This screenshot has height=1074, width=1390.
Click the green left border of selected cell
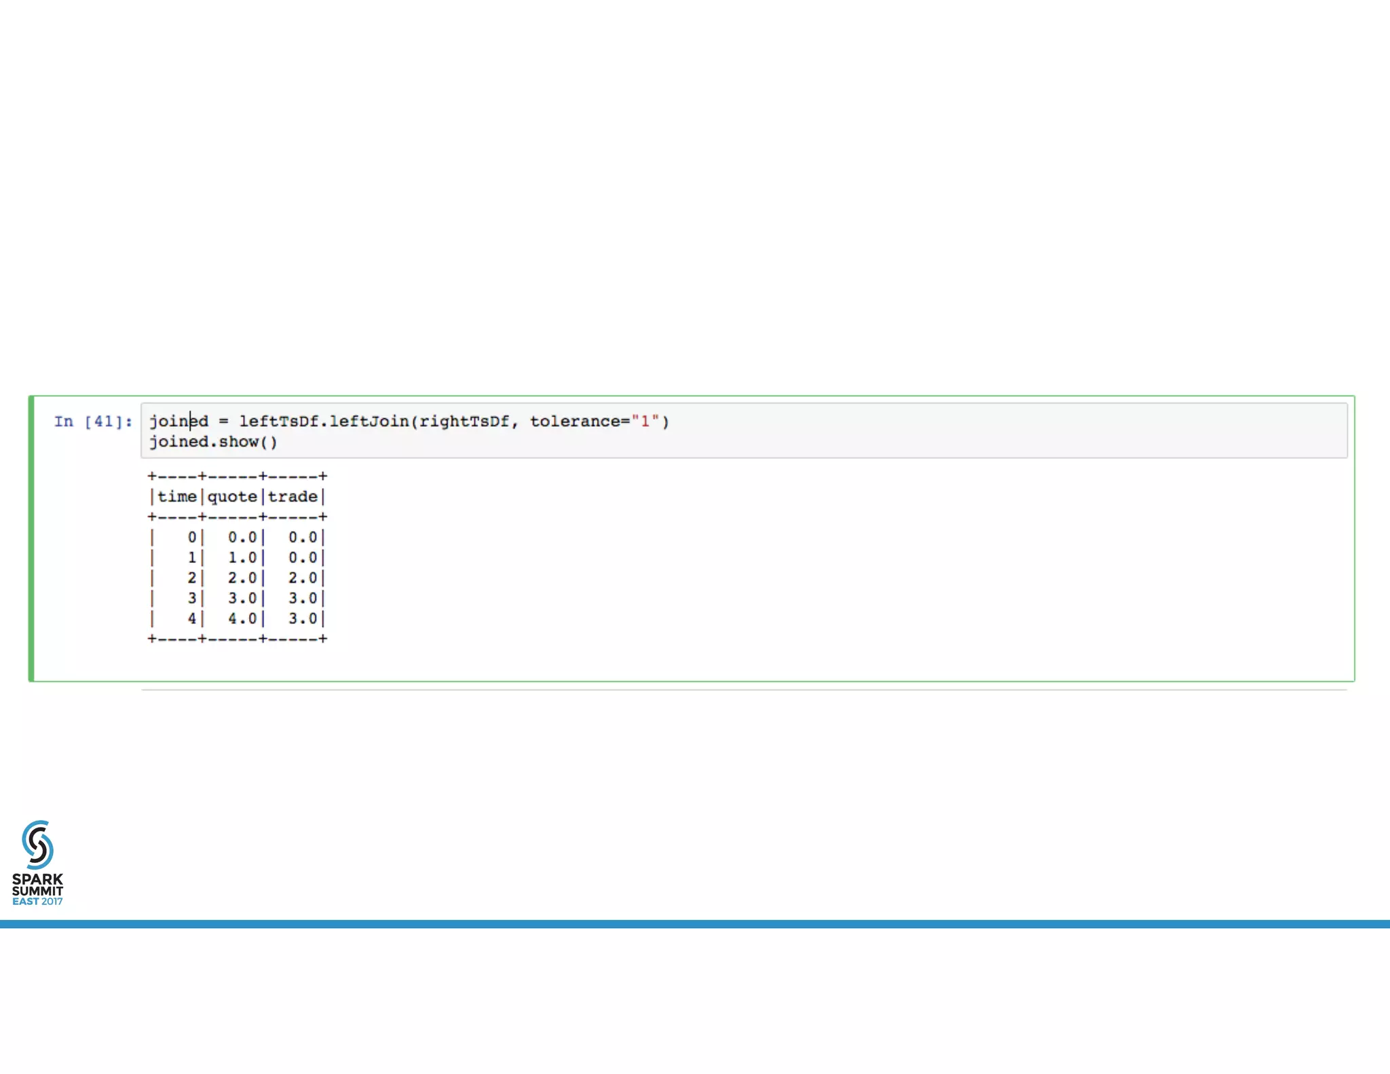coord(31,538)
